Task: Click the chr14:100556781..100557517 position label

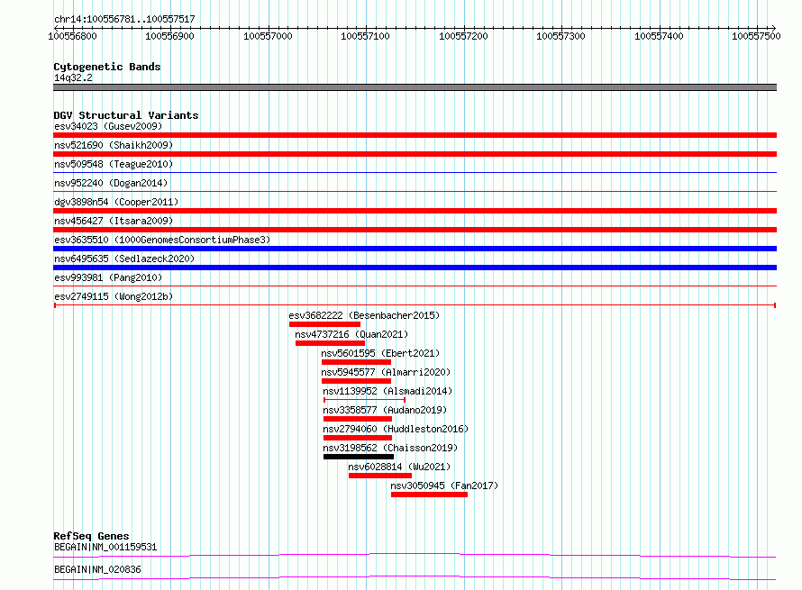Action: (x=124, y=20)
